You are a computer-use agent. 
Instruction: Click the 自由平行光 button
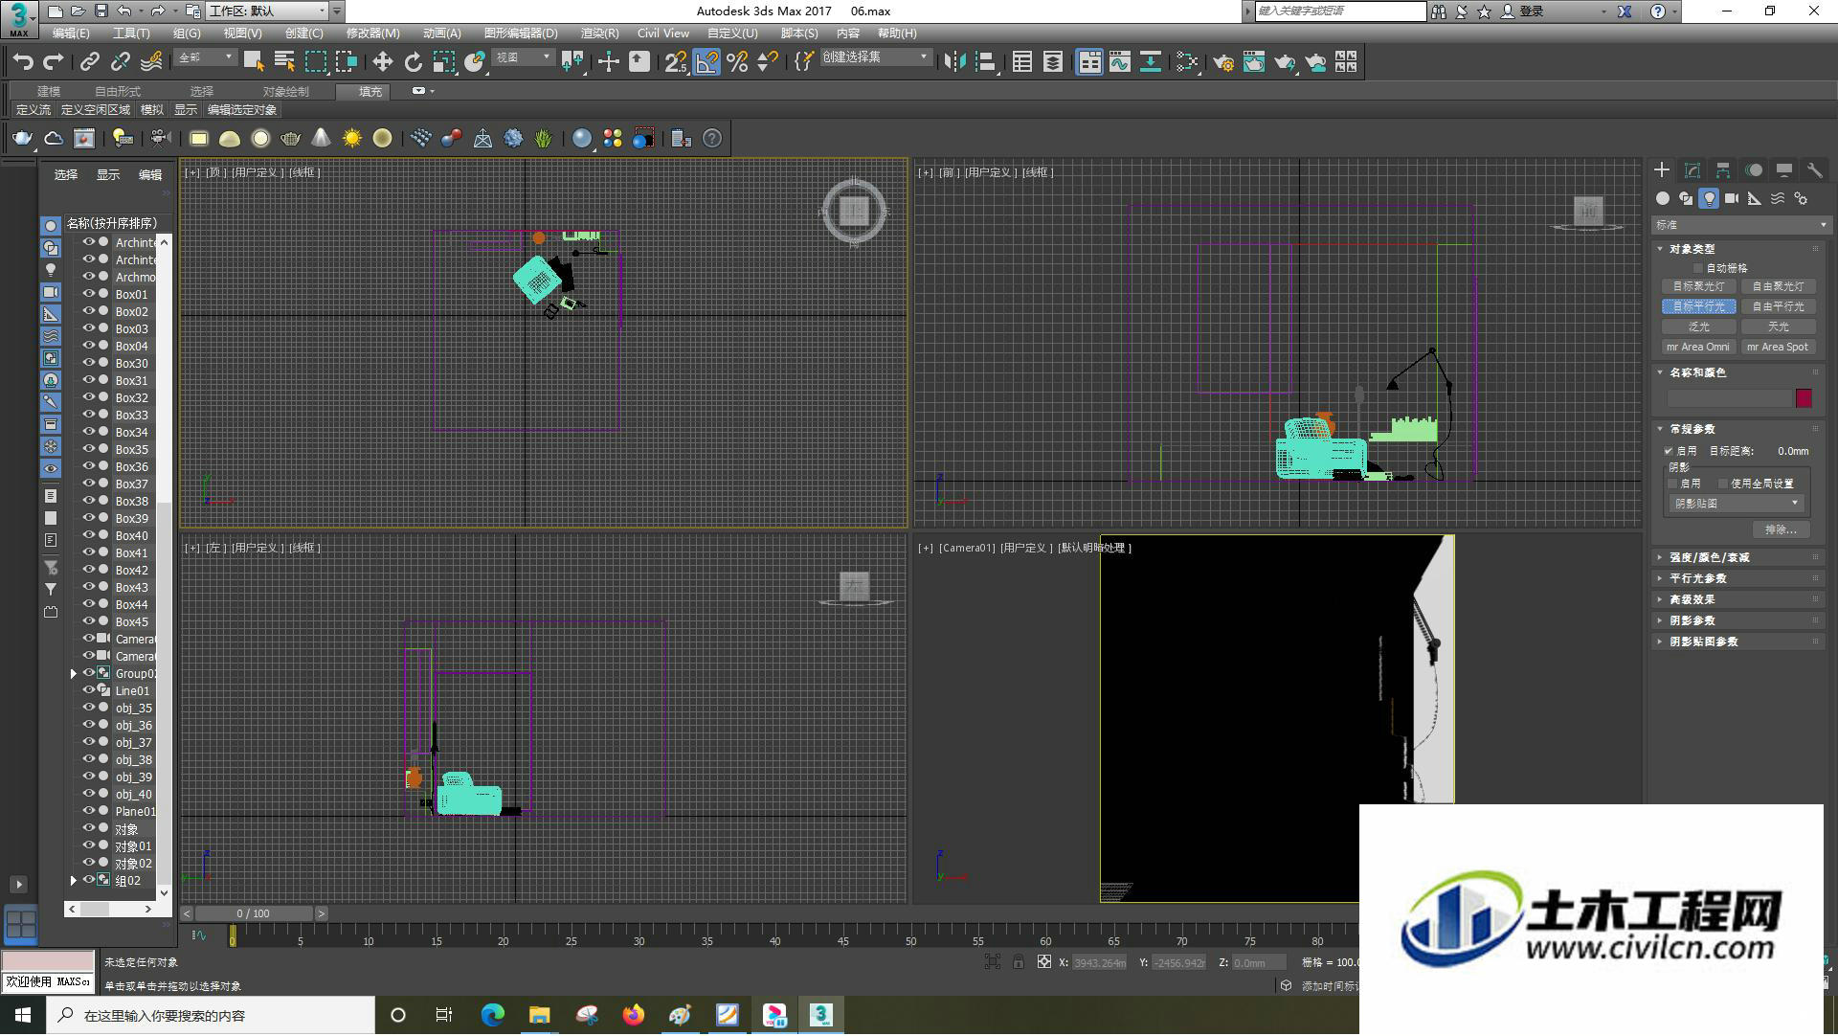1778,306
